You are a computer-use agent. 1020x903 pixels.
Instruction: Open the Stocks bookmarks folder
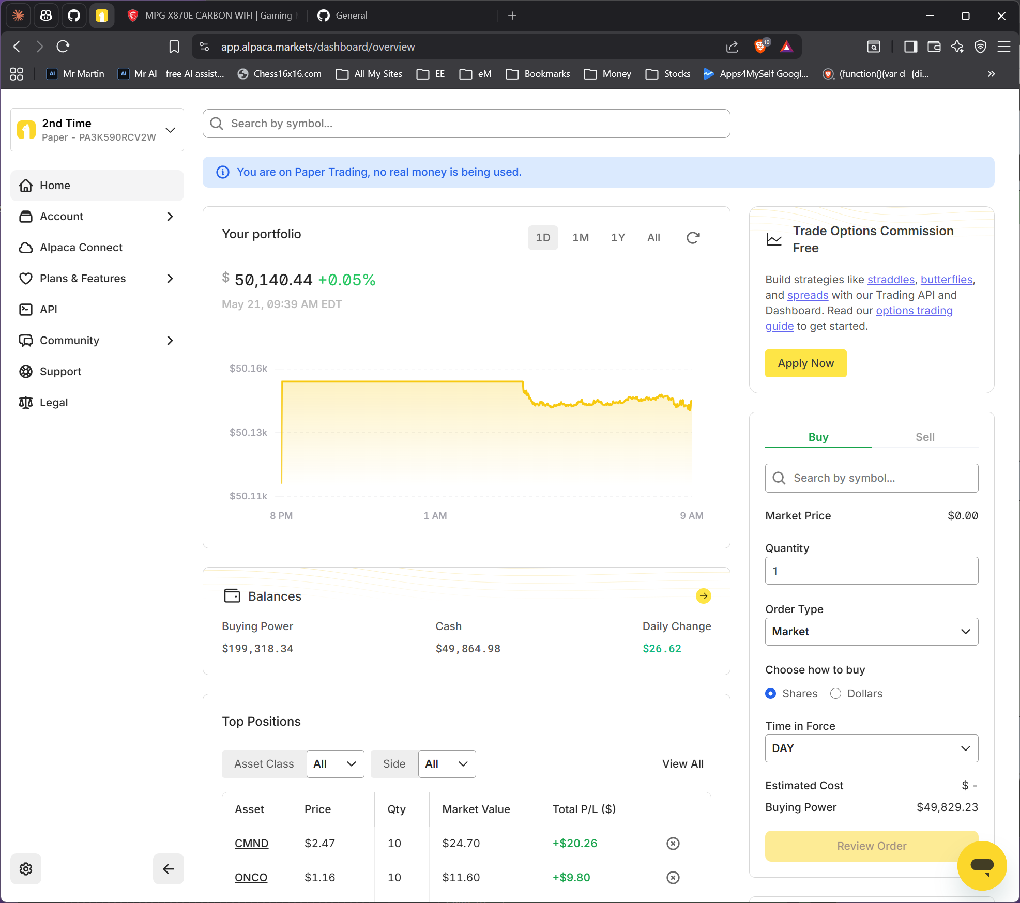pyautogui.click(x=667, y=74)
